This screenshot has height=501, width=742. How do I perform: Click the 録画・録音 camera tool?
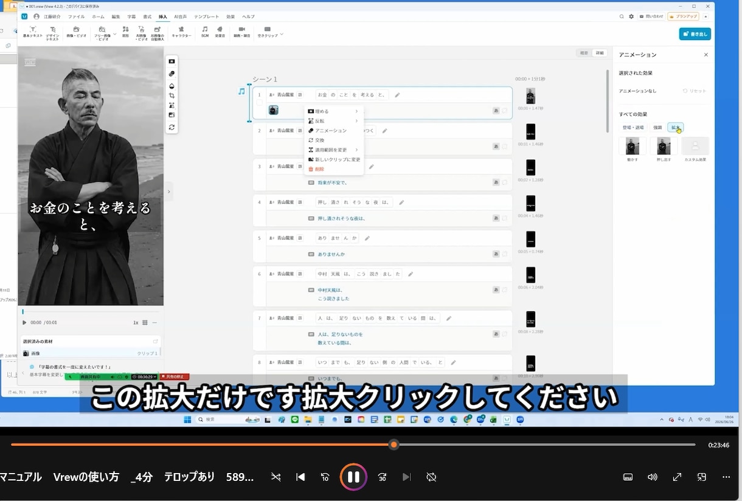click(x=241, y=32)
